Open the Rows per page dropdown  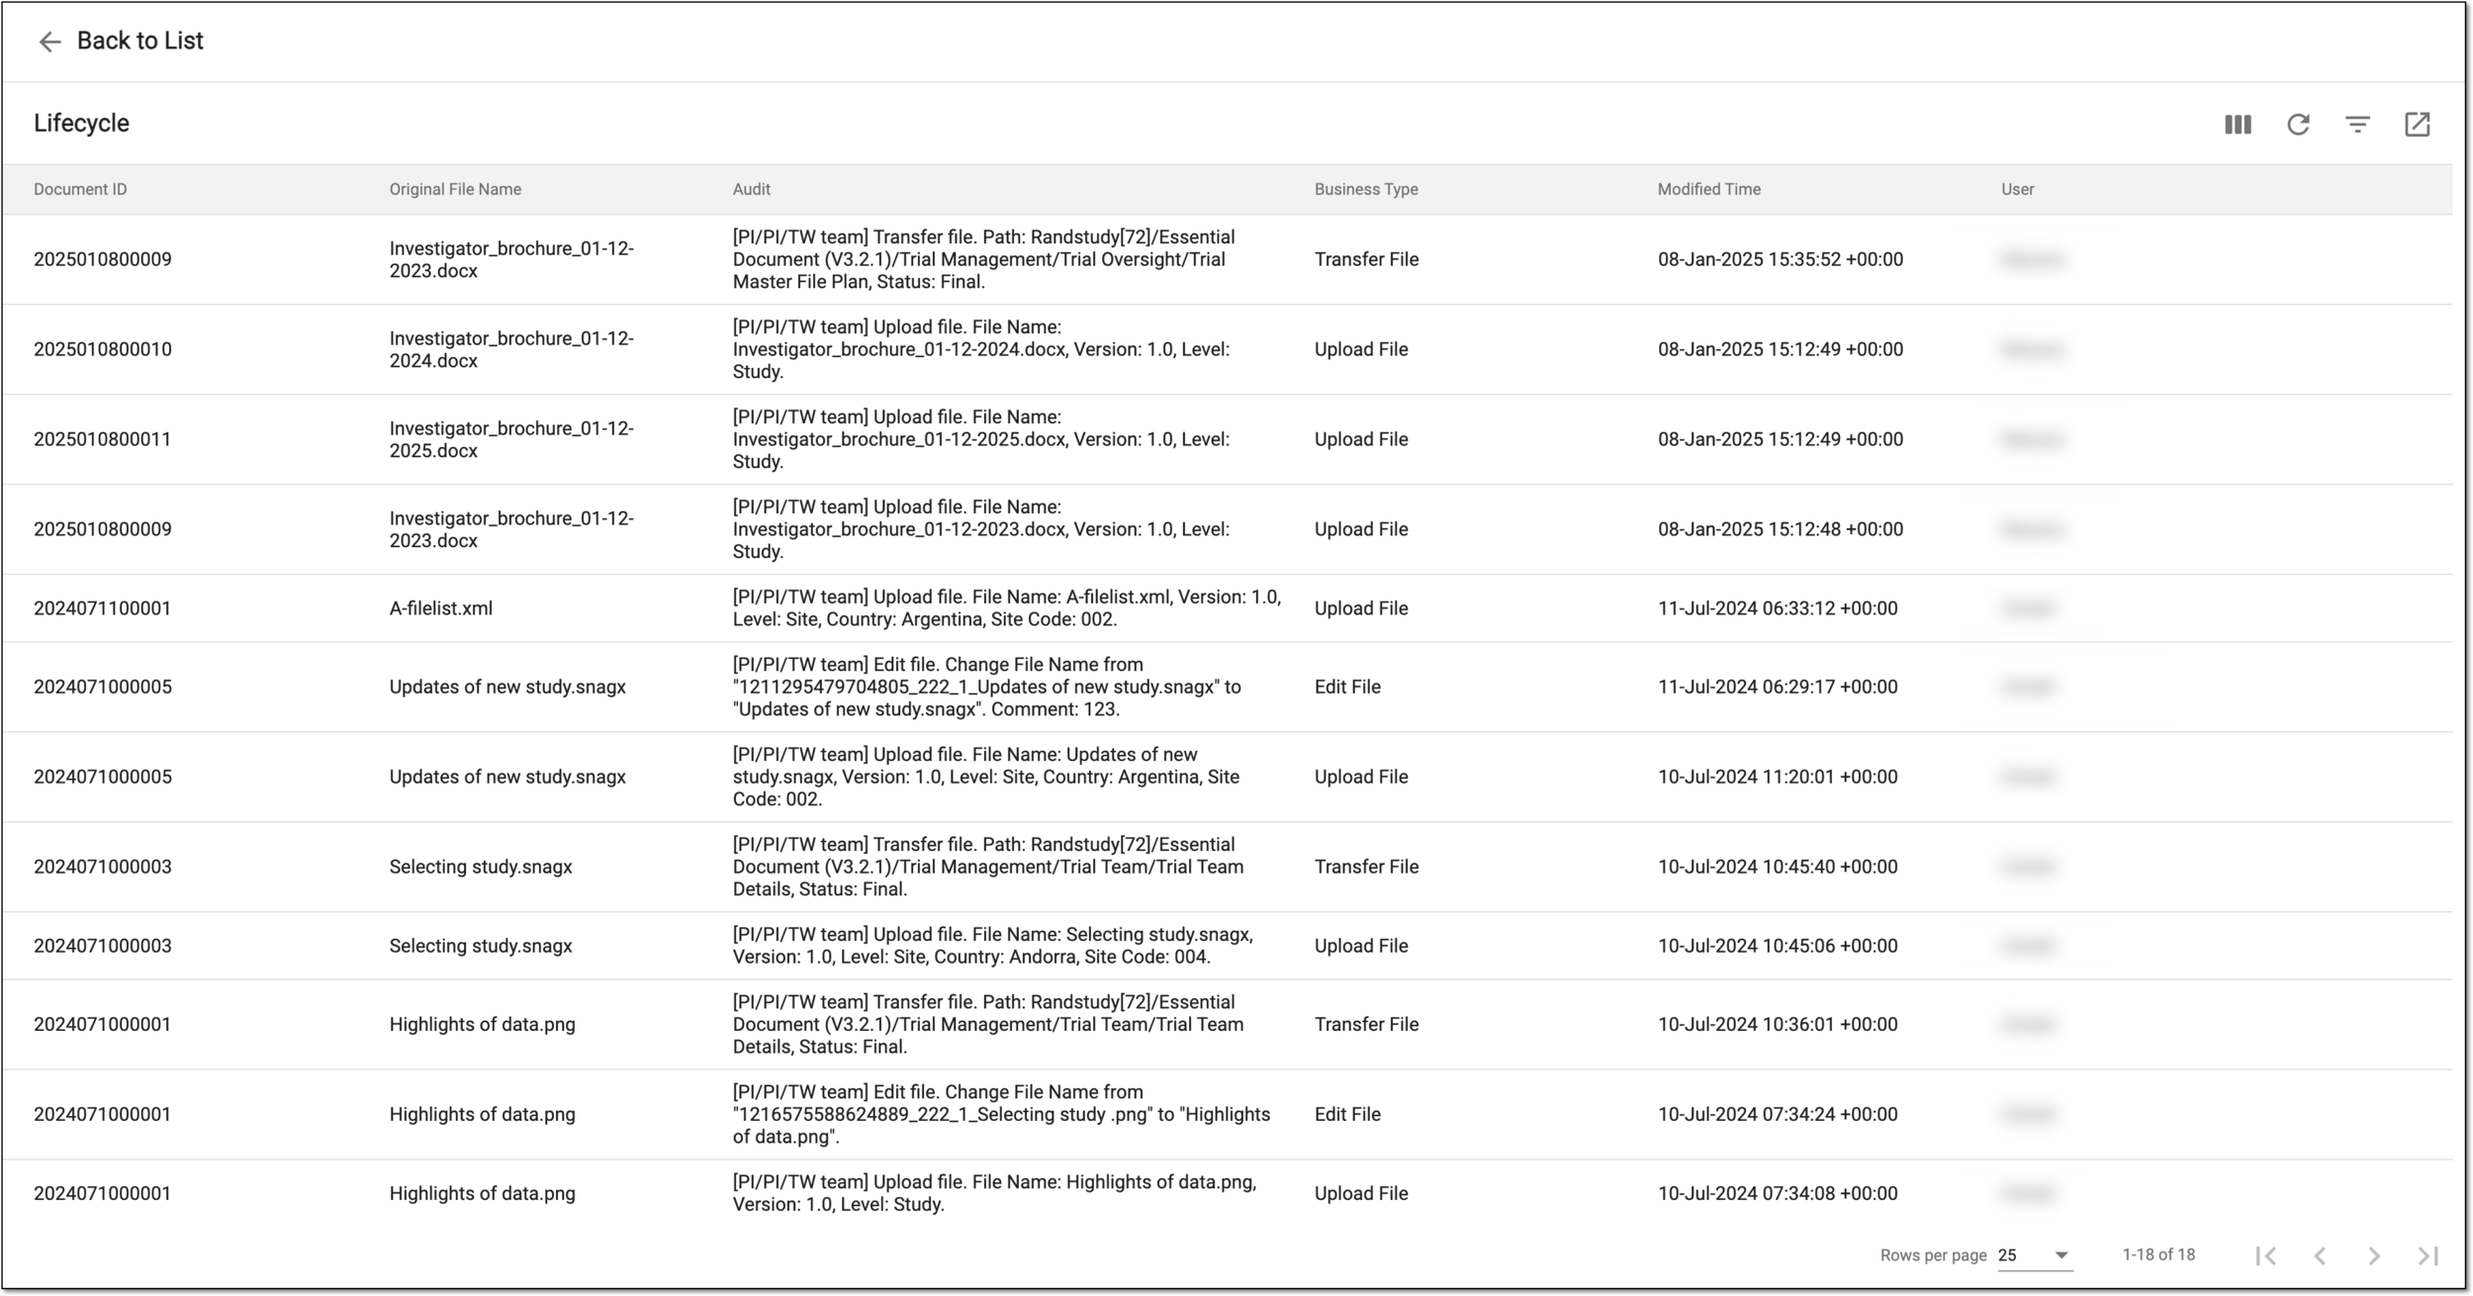click(x=2034, y=1255)
